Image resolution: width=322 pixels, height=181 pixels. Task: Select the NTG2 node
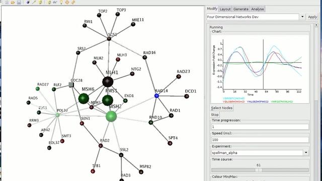click(x=132, y=74)
